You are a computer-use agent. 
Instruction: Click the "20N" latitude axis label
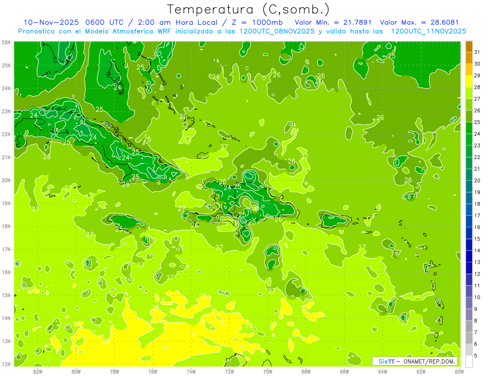pyautogui.click(x=7, y=180)
